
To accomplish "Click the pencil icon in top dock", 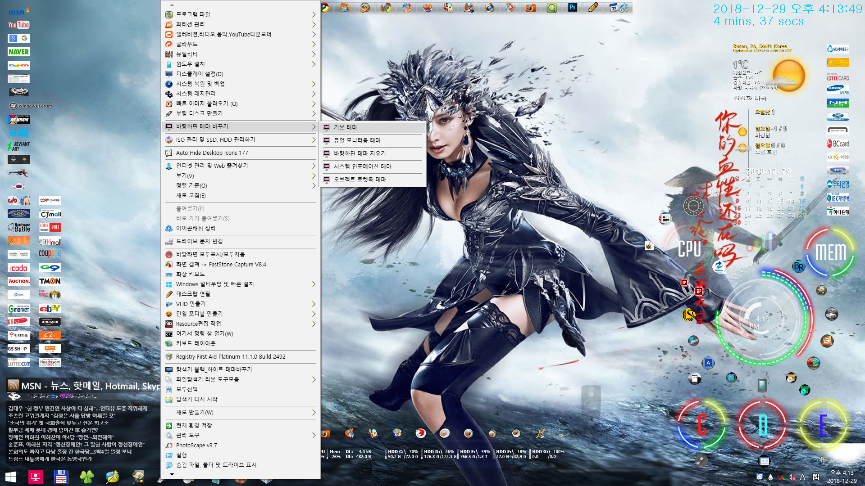I will (x=593, y=7).
